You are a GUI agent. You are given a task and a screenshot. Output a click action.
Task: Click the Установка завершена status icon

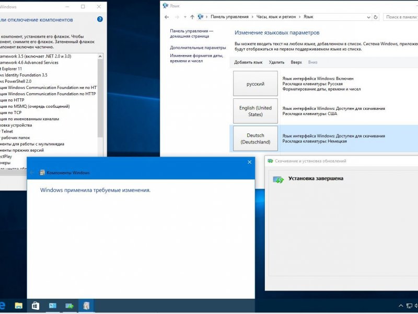pyautogui.click(x=278, y=180)
